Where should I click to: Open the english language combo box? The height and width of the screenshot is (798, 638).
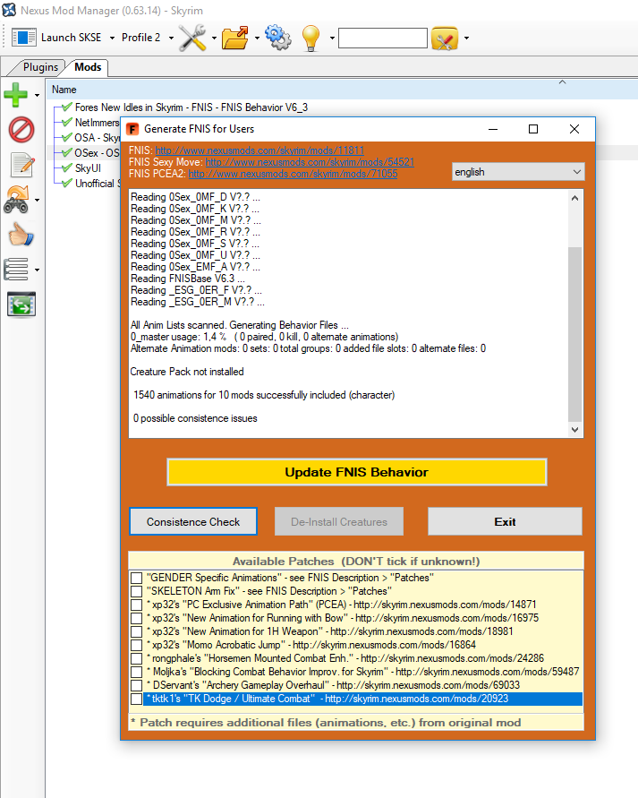tap(518, 172)
